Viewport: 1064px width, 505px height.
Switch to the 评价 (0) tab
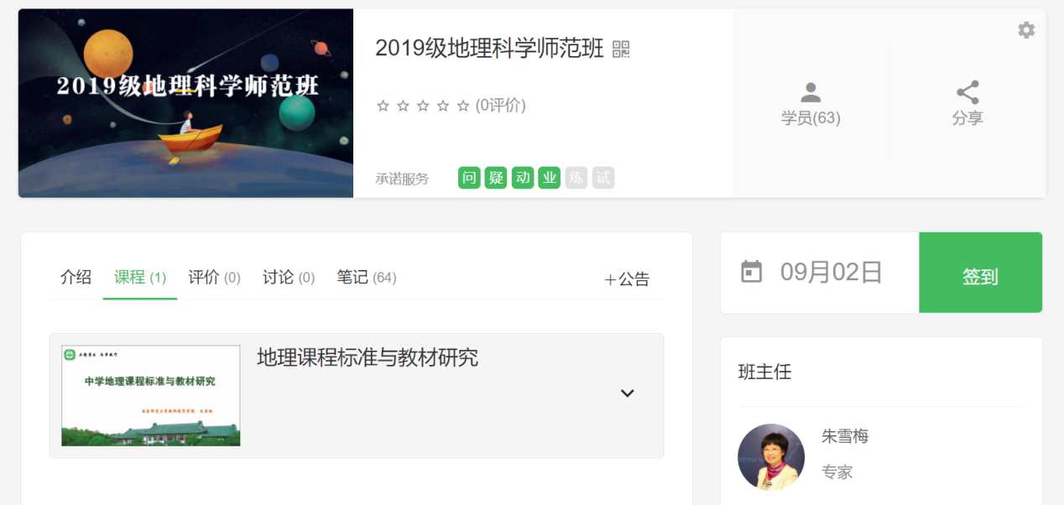(214, 278)
